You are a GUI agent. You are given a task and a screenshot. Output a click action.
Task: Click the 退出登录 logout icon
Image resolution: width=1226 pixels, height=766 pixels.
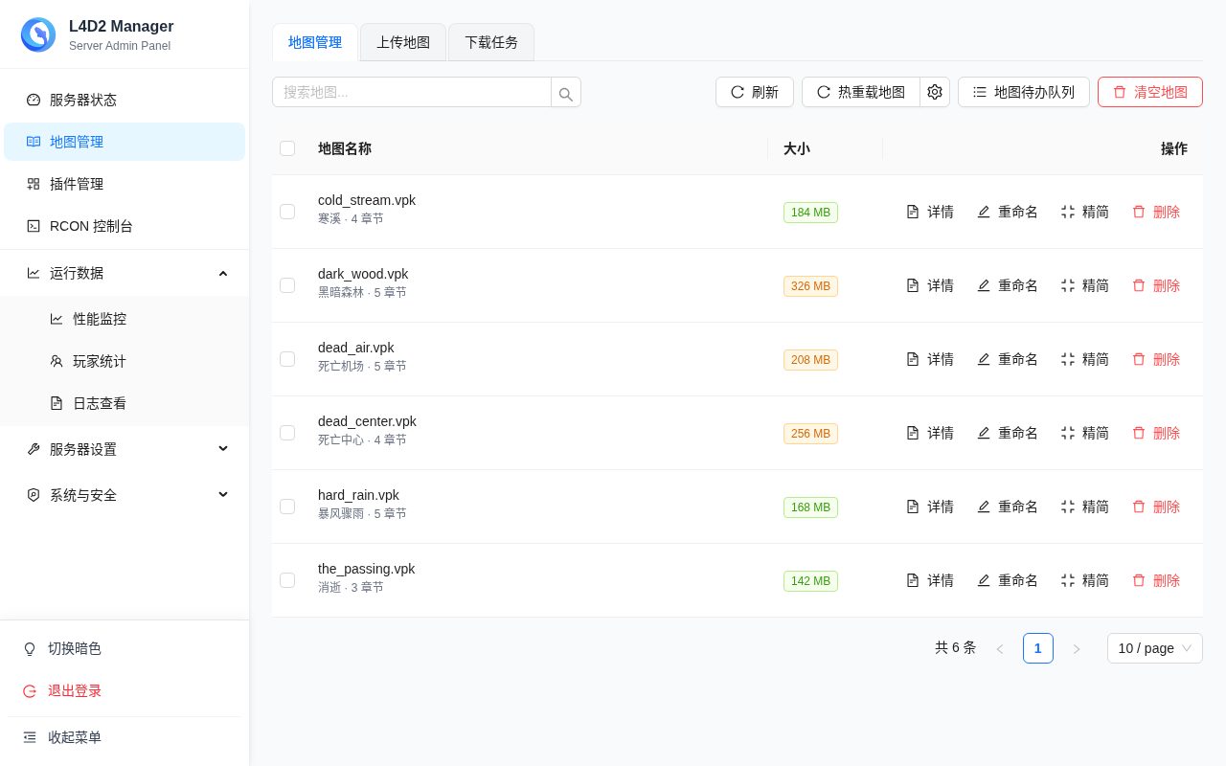coord(30,690)
